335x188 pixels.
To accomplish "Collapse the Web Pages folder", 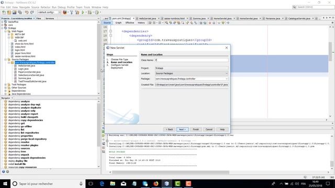I will point(6,31).
